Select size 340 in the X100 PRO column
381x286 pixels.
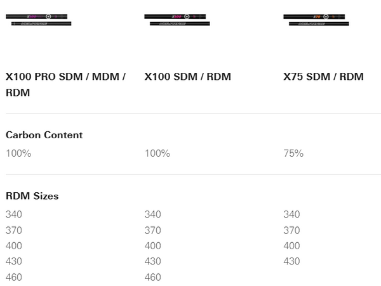point(13,214)
